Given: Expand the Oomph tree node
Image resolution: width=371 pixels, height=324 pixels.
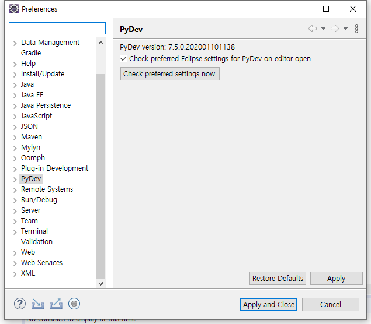Looking at the screenshot, I should tap(15, 159).
